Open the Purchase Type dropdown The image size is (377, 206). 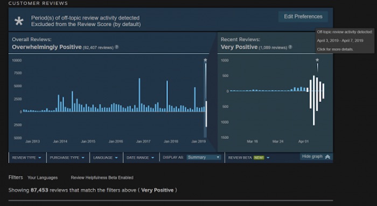(67, 158)
